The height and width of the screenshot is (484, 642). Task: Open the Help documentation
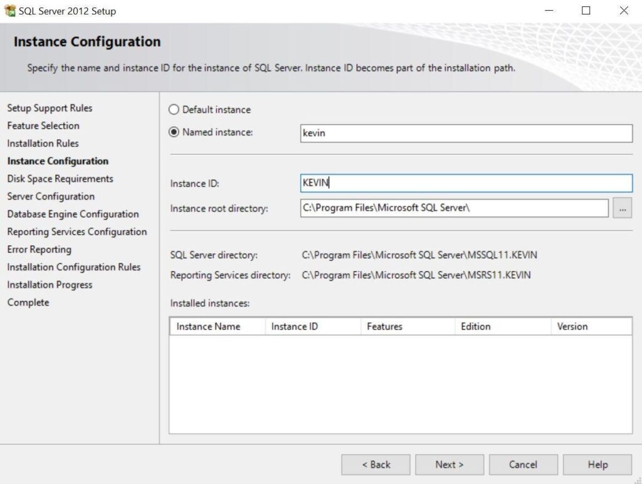(597, 465)
